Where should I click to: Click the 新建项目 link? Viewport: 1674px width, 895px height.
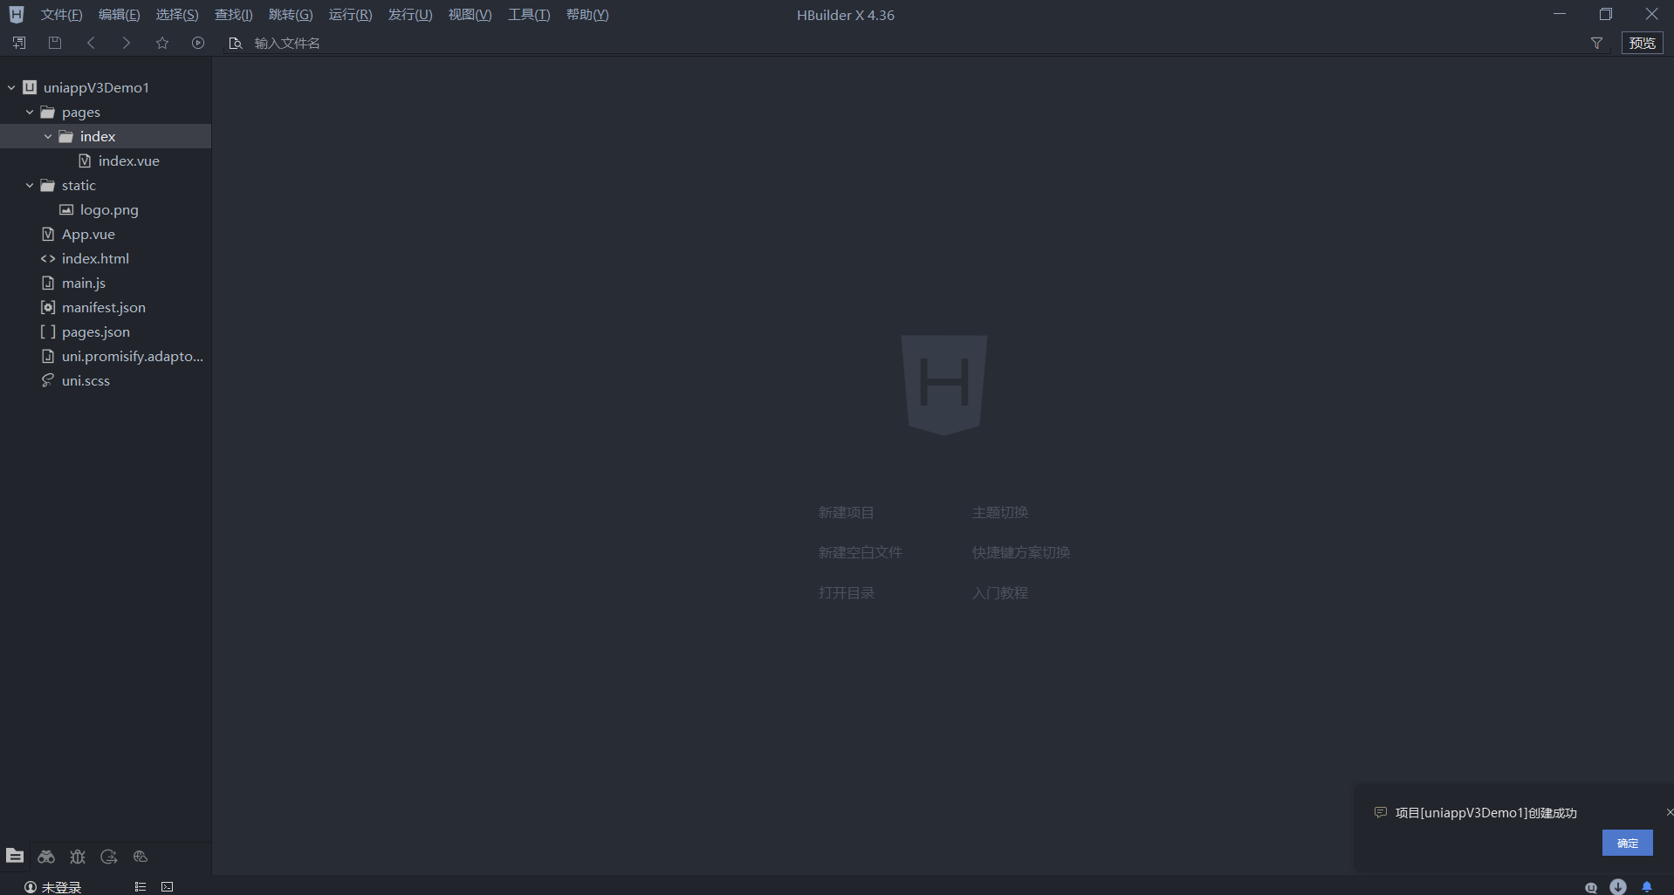coord(846,512)
